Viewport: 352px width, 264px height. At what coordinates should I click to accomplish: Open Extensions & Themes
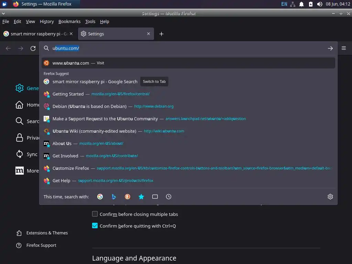[x=42, y=233]
